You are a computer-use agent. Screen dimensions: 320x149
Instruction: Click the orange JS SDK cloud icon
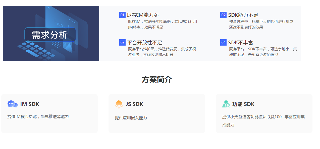[119, 104]
